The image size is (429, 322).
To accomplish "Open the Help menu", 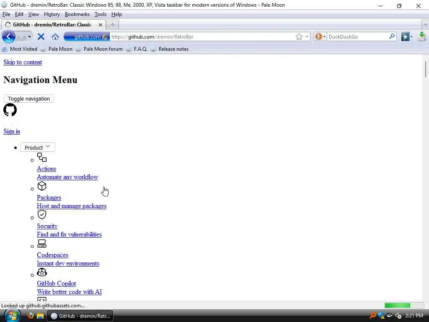I will pyautogui.click(x=116, y=14).
